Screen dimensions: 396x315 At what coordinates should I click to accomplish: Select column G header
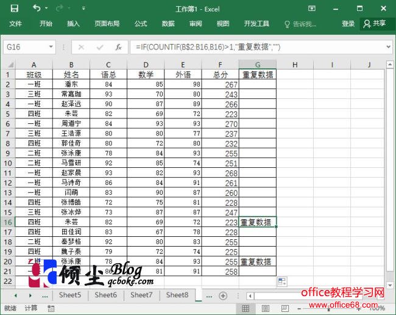pos(258,65)
